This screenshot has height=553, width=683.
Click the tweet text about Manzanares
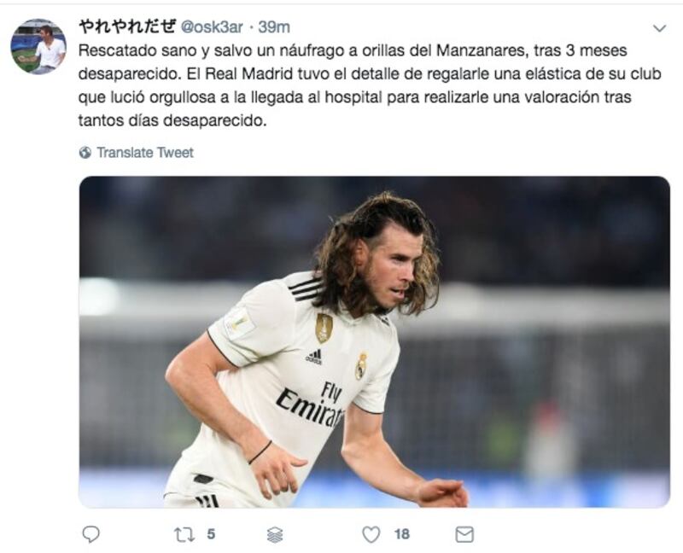[x=370, y=85]
